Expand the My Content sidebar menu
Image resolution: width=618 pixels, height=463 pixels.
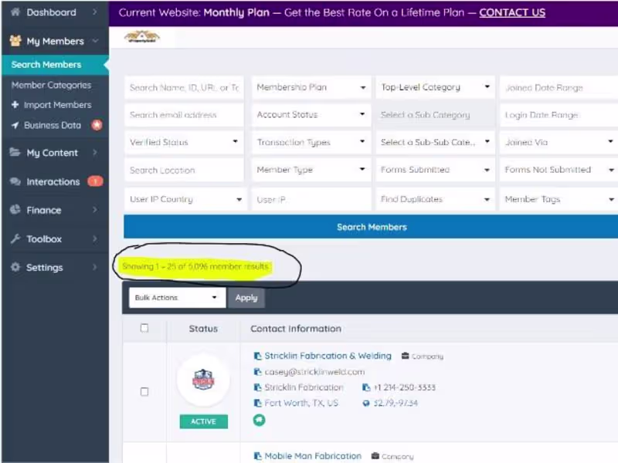pos(55,153)
